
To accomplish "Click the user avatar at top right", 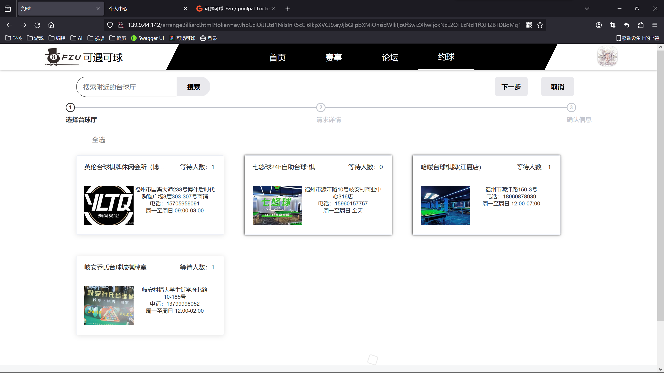I will pos(607,56).
